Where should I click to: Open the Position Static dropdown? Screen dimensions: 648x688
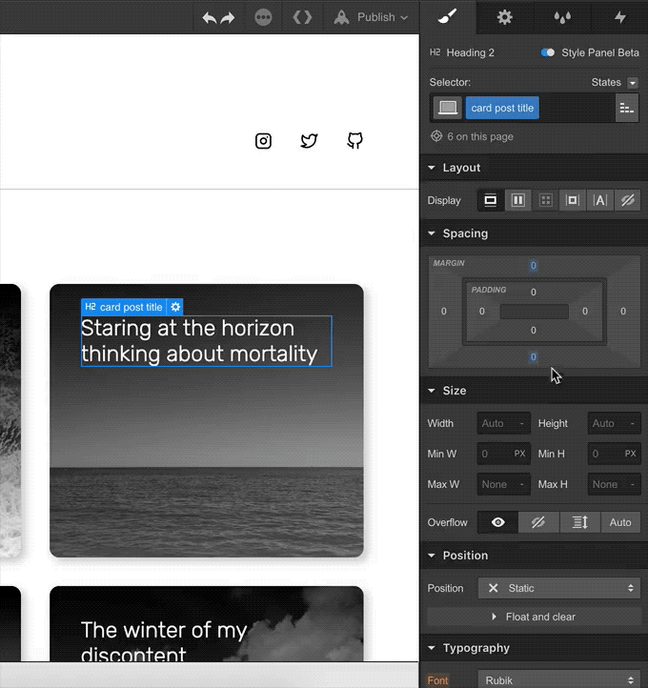(x=559, y=588)
